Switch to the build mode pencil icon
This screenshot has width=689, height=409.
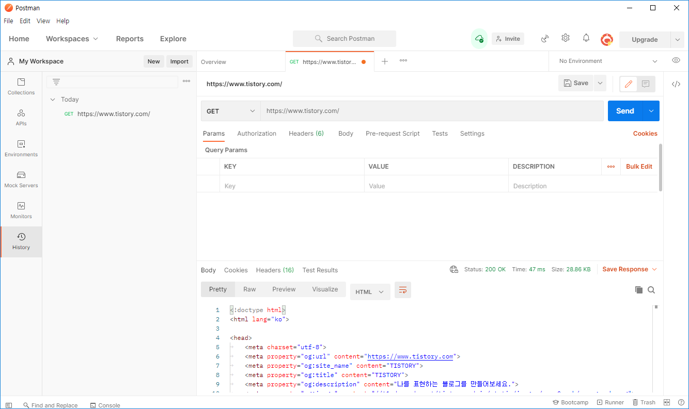629,84
